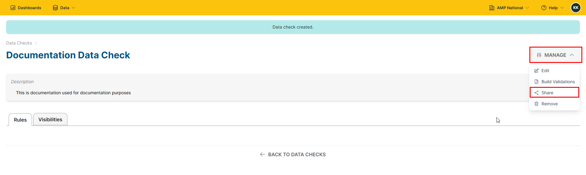The height and width of the screenshot is (175, 586).
Task: Click the Description label
Action: click(22, 82)
